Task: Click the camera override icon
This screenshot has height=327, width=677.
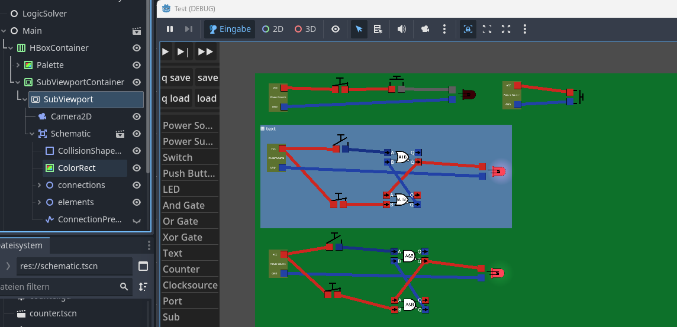Action: pyautogui.click(x=425, y=29)
